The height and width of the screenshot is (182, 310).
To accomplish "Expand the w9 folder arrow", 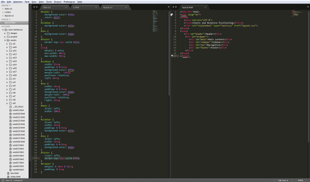I will point(7,103).
